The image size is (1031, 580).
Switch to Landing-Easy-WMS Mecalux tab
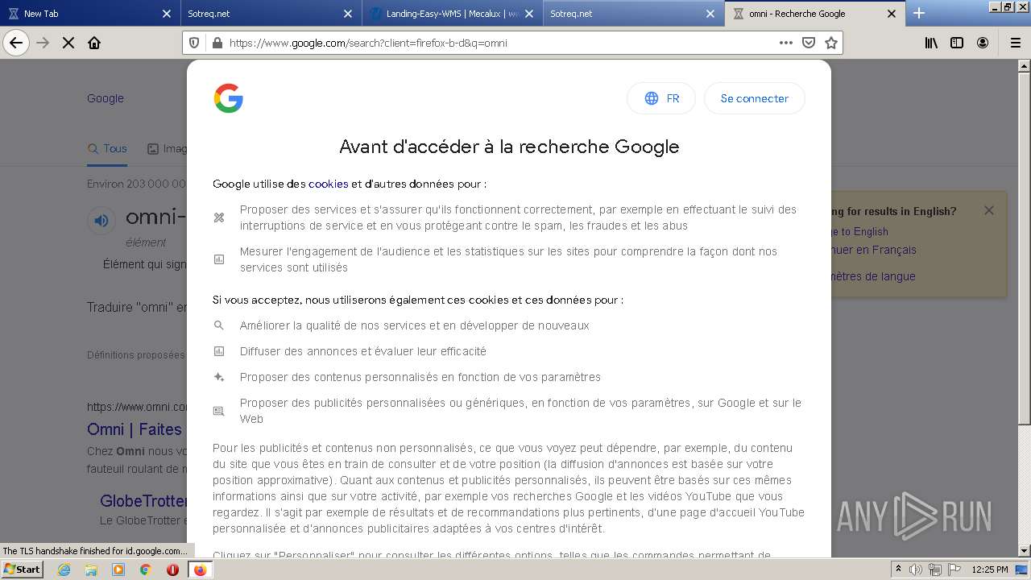pyautogui.click(x=453, y=14)
